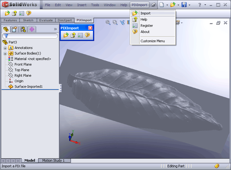This screenshot has height=170, width=231.
Task: Open the Tools menu
Action: point(95,5)
